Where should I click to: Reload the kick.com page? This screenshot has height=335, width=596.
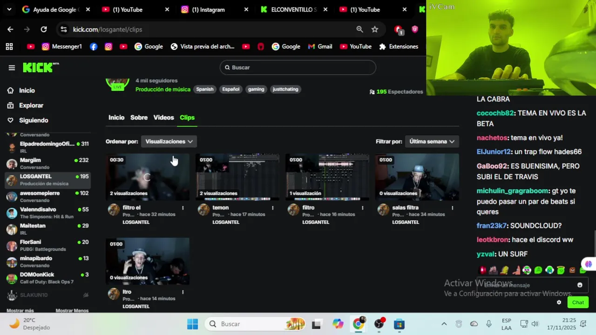(x=44, y=29)
